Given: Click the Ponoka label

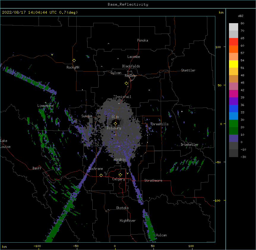Looking at the screenshot, I should tap(143, 40).
